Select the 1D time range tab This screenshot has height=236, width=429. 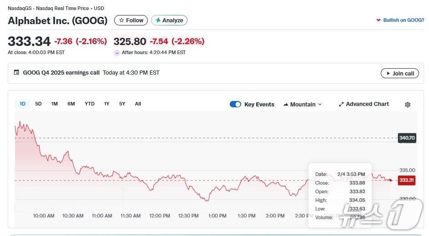[x=22, y=104]
